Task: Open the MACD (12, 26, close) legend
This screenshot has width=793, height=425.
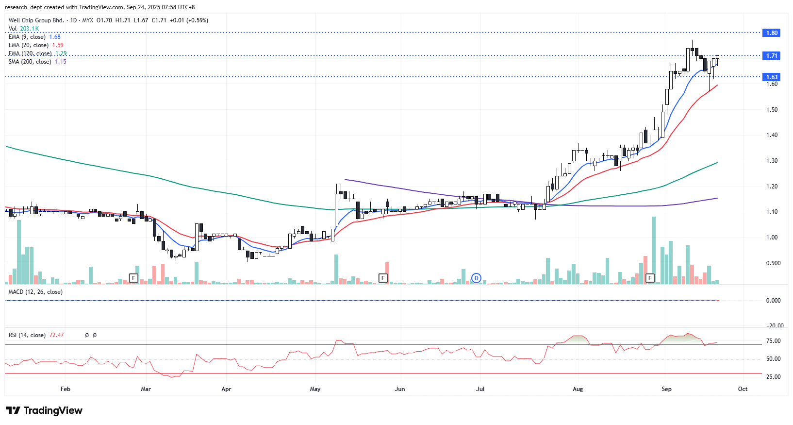Action: (x=35, y=292)
